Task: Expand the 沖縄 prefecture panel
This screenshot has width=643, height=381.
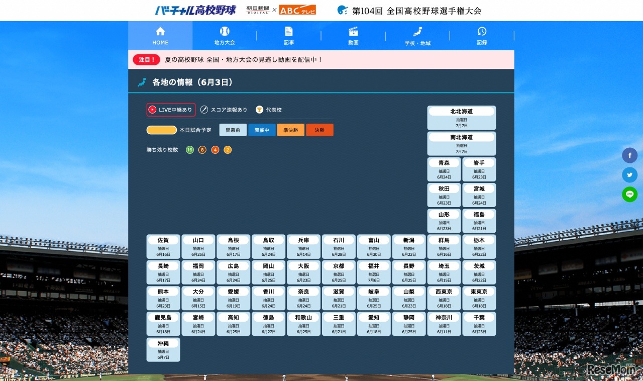Action: tap(163, 349)
